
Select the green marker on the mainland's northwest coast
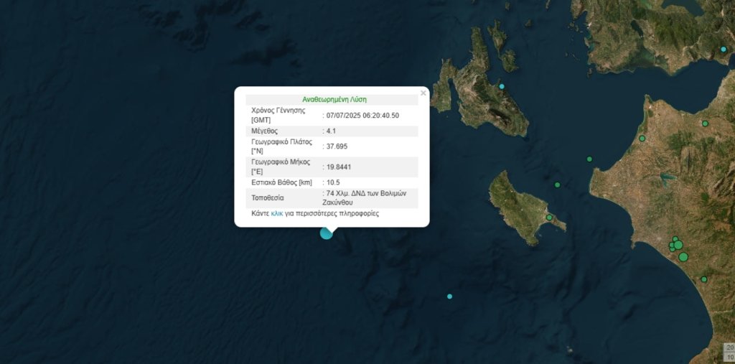(x=642, y=139)
